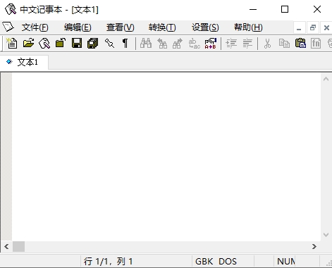This screenshot has height=268, width=332.
Task: Click the left line-number margin strip
Action: [x=6, y=157]
